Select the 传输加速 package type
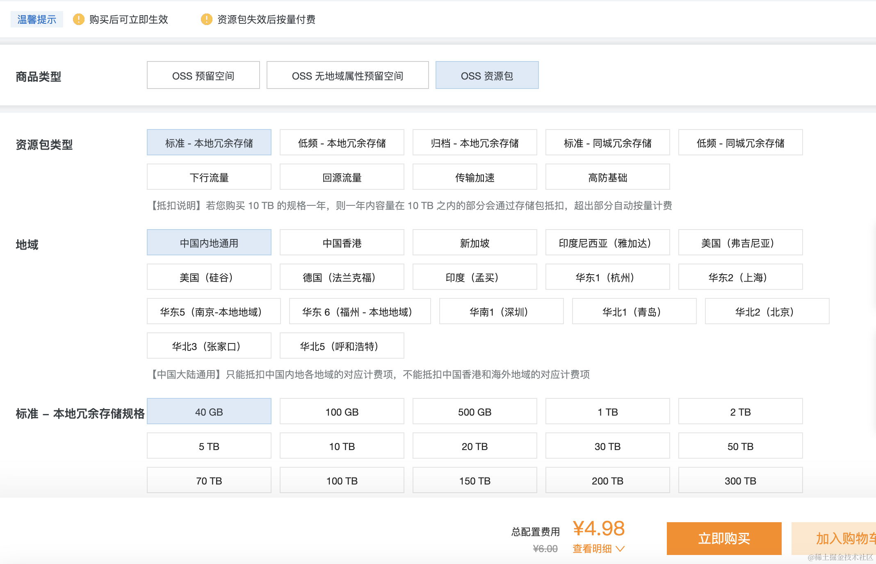Screen dimensions: 876x564 coord(474,177)
